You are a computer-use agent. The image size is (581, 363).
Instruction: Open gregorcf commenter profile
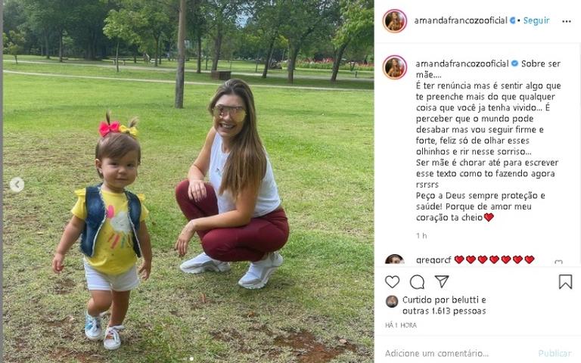(x=433, y=259)
